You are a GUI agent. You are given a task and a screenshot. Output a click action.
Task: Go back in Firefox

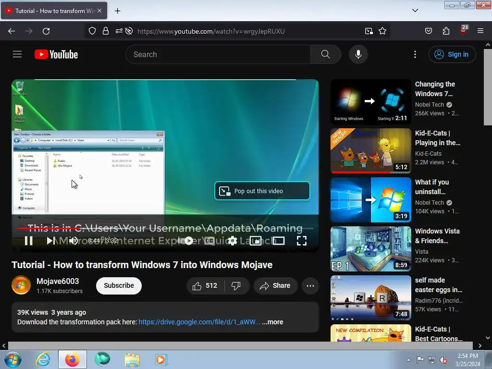click(12, 31)
